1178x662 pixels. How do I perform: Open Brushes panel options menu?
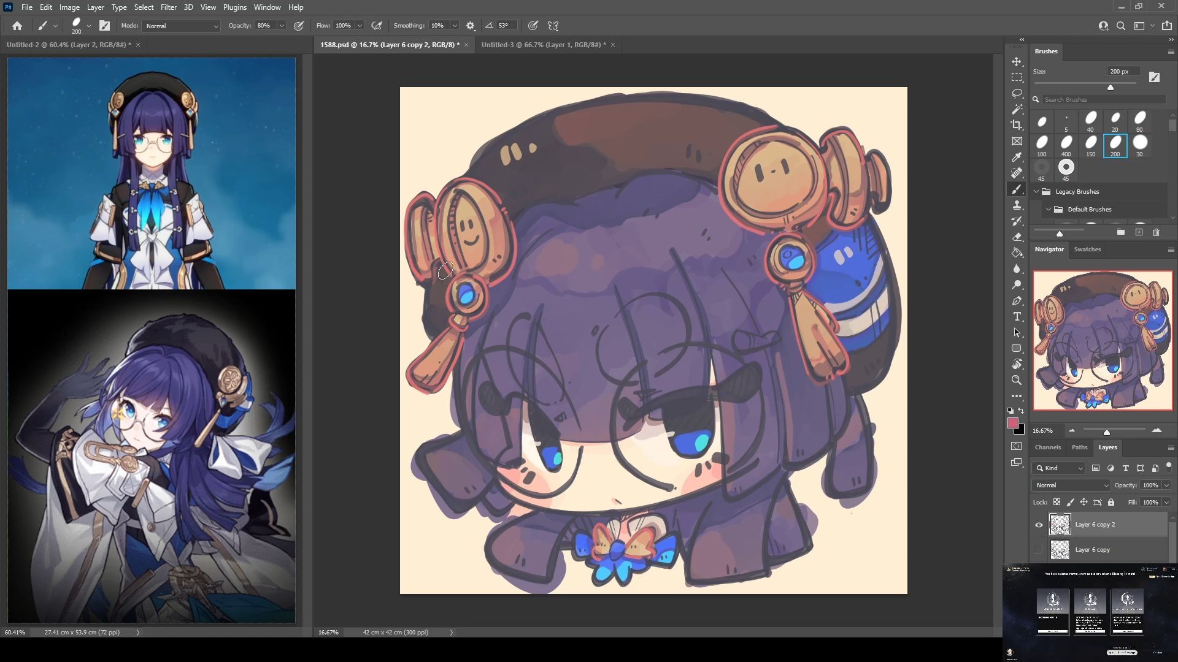[1171, 51]
